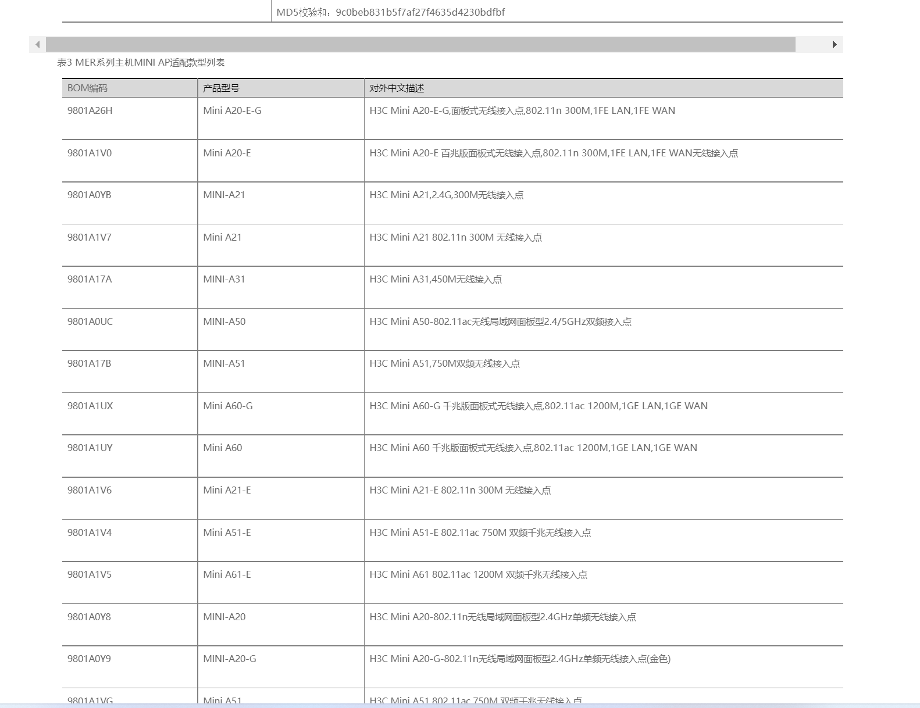Click the H3C Mini A21-E 802.11n description
The width and height of the screenshot is (920, 708).
460,490
